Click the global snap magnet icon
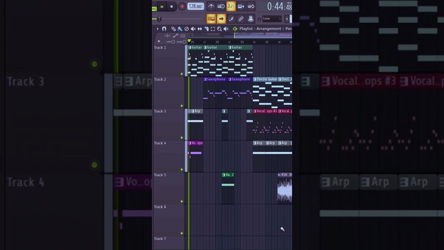This screenshot has height=250, width=444. coord(259,19)
